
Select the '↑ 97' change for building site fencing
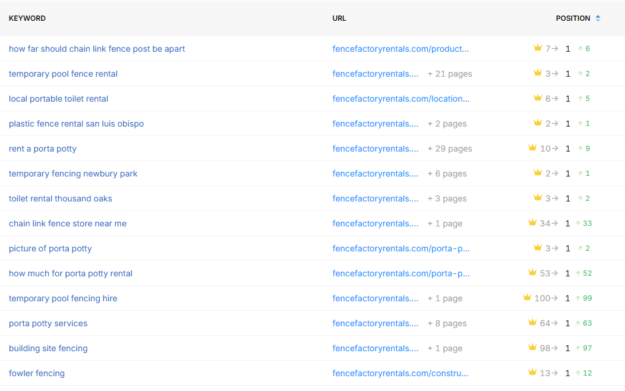click(584, 348)
